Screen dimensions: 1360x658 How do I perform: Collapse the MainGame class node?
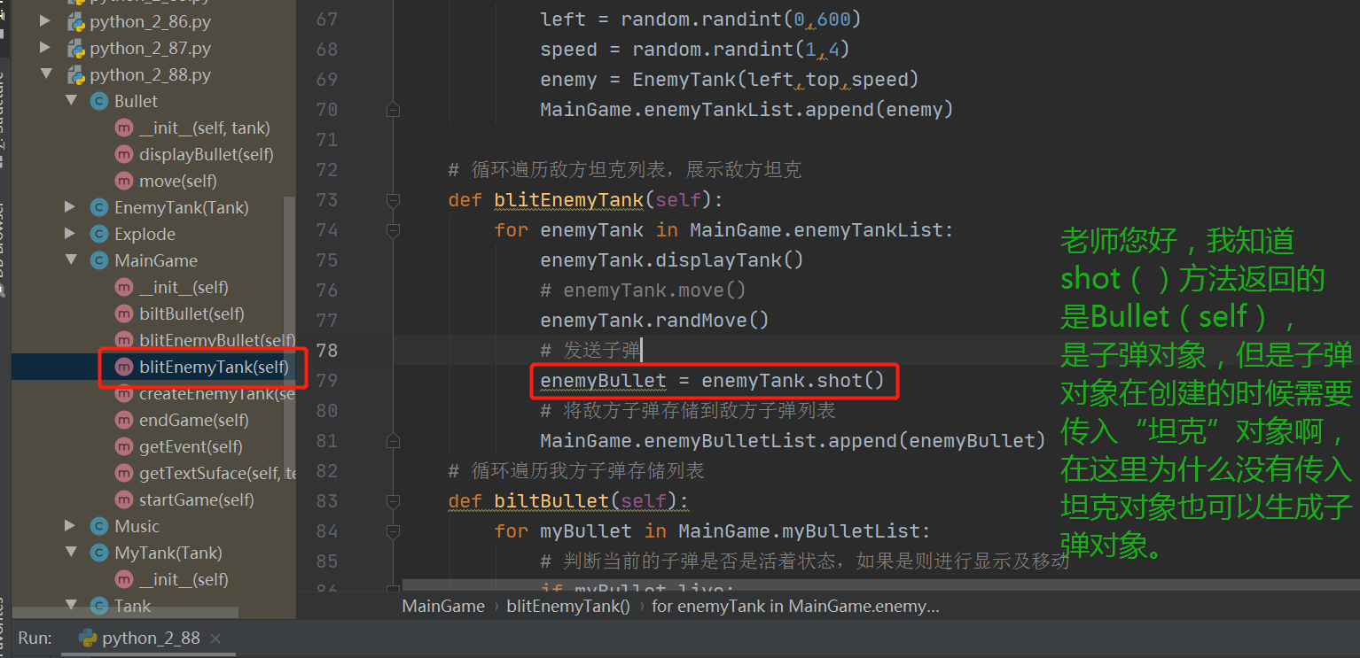pyautogui.click(x=70, y=261)
